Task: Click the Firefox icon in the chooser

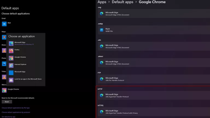Action: point(11,51)
